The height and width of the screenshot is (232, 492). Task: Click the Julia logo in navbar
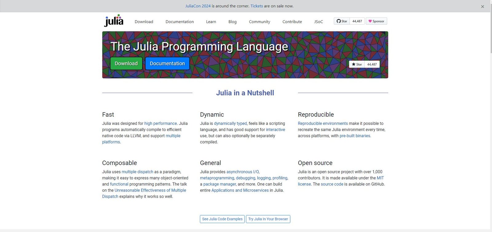114,21
